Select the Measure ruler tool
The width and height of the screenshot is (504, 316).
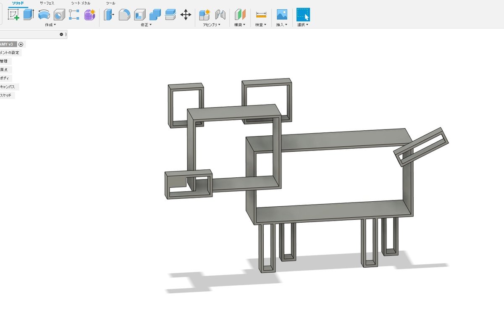261,15
